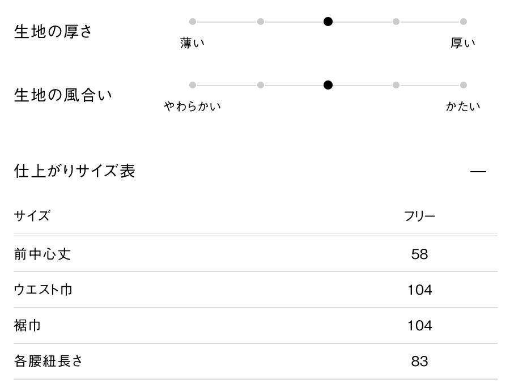510x391 pixels.
Task: Click the 厚い label
Action: 463,43
